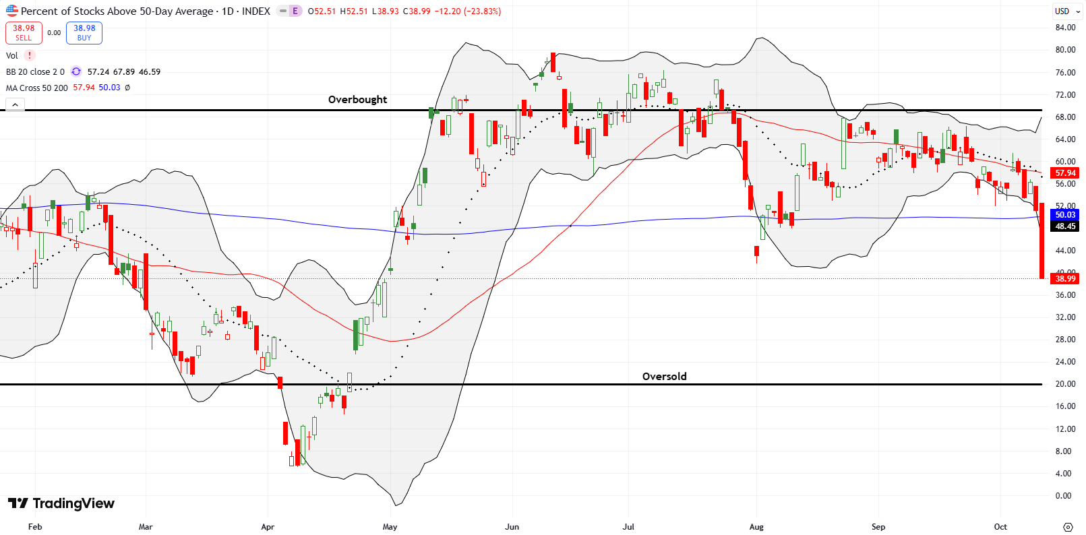
Task: Click the gray dash market status indicator
Action: (282, 11)
